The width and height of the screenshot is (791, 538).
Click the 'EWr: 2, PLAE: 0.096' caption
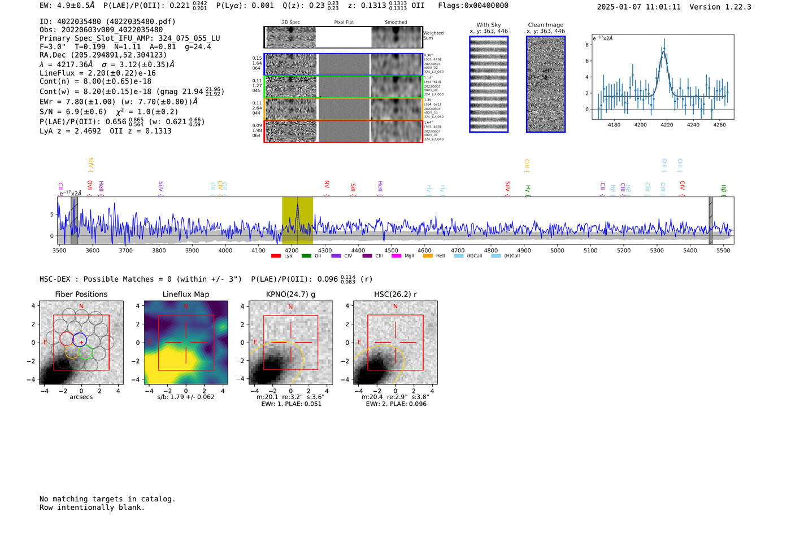[396, 404]
